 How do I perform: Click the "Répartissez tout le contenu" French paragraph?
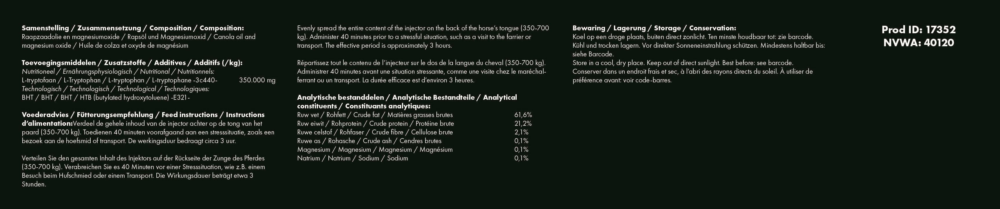[421, 71]
